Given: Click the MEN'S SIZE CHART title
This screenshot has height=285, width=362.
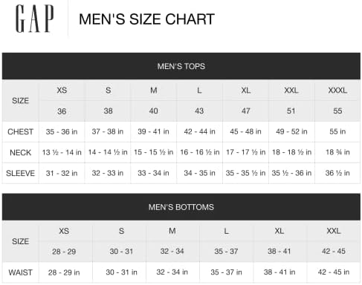Looking at the screenshot, I should [x=146, y=19].
